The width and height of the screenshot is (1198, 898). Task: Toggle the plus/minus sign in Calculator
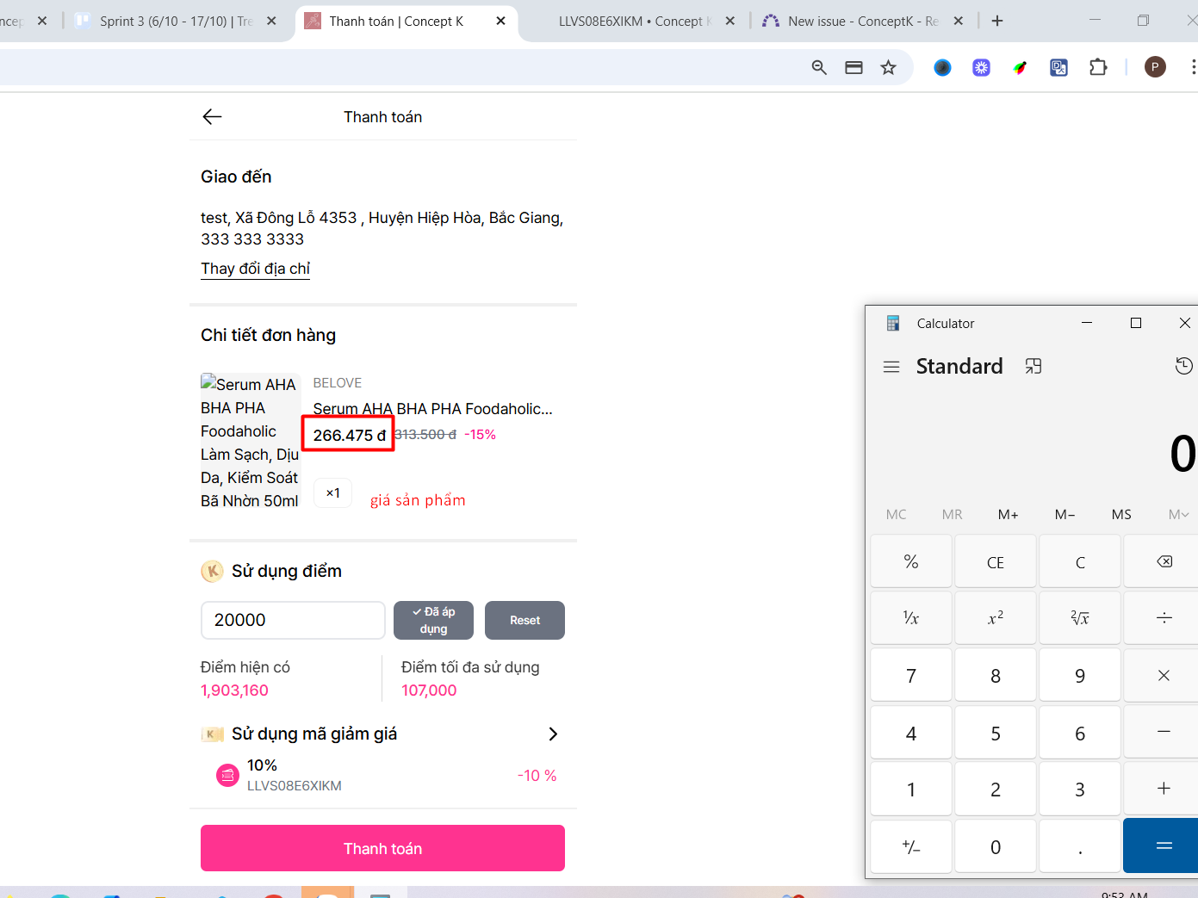click(x=910, y=847)
